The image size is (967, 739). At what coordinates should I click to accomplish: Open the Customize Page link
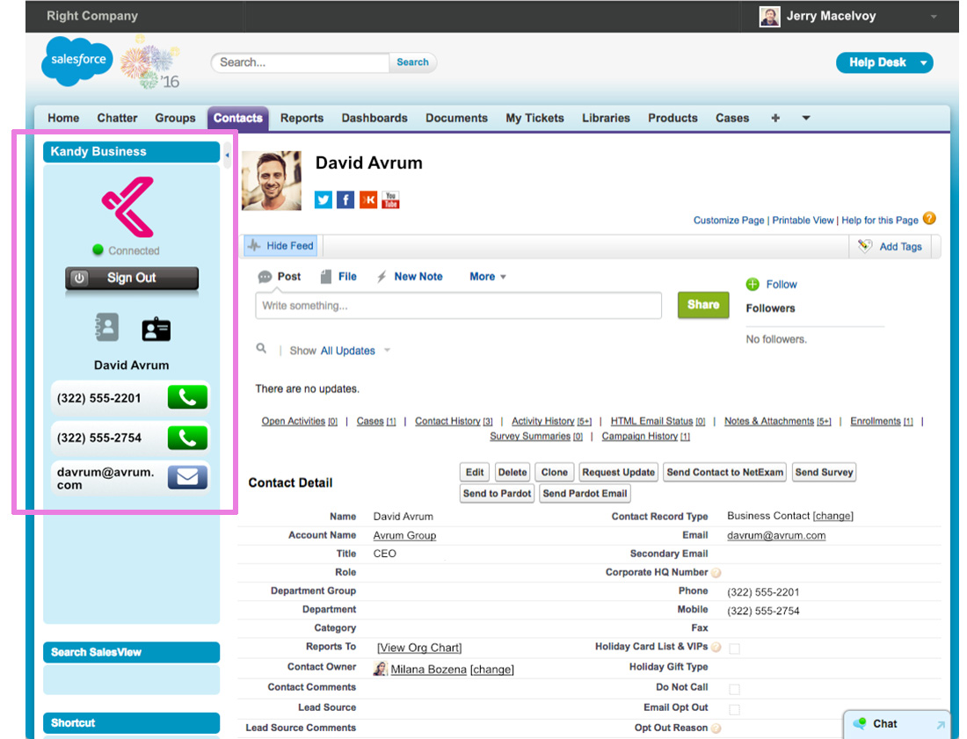tap(729, 220)
